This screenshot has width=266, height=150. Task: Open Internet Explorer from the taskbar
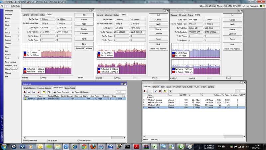[x=75, y=147]
